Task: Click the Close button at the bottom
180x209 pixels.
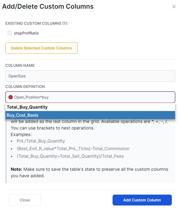Action: [x=25, y=200]
